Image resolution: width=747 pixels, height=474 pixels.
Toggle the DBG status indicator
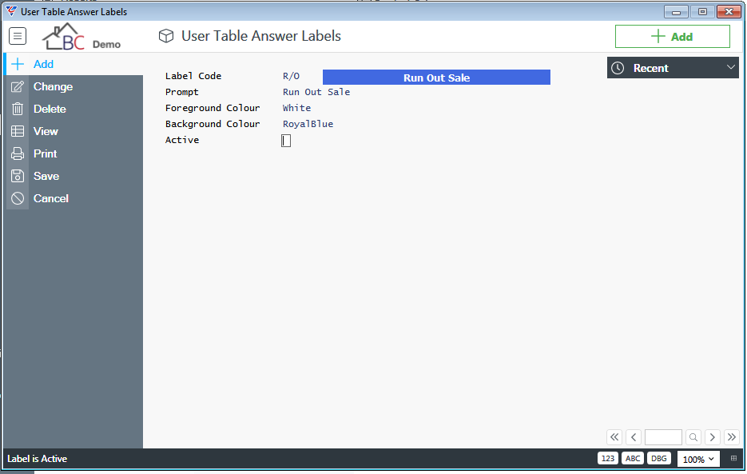[659, 458]
